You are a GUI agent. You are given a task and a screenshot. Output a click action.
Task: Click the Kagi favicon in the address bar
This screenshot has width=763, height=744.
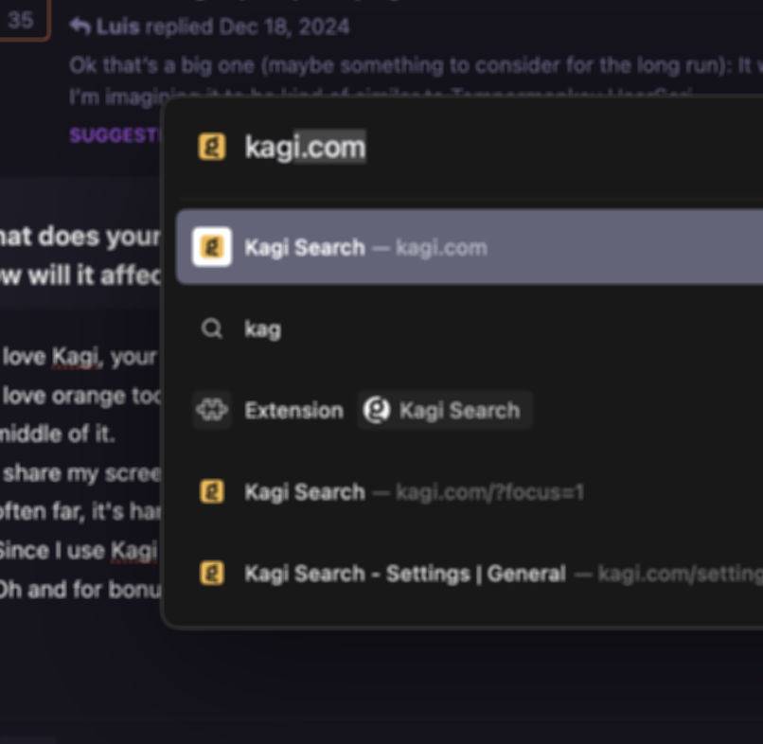[x=212, y=147]
